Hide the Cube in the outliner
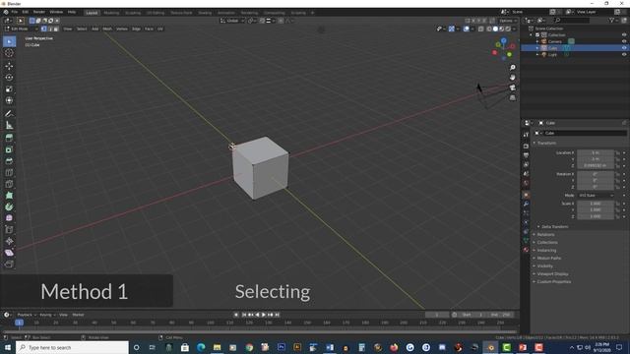This screenshot has height=354, width=630. coord(624,48)
